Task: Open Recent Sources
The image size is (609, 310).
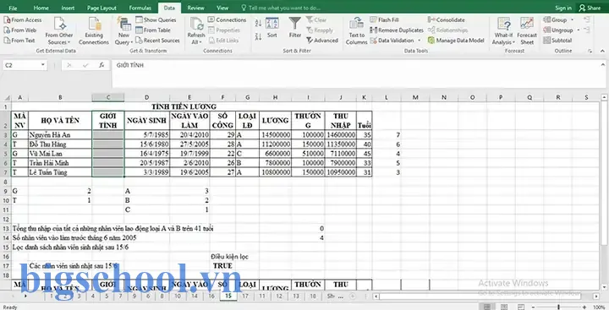Action: point(157,40)
